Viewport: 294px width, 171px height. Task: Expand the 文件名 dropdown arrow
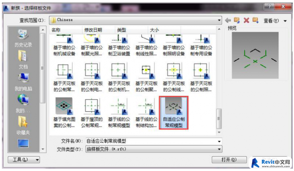tap(219, 141)
